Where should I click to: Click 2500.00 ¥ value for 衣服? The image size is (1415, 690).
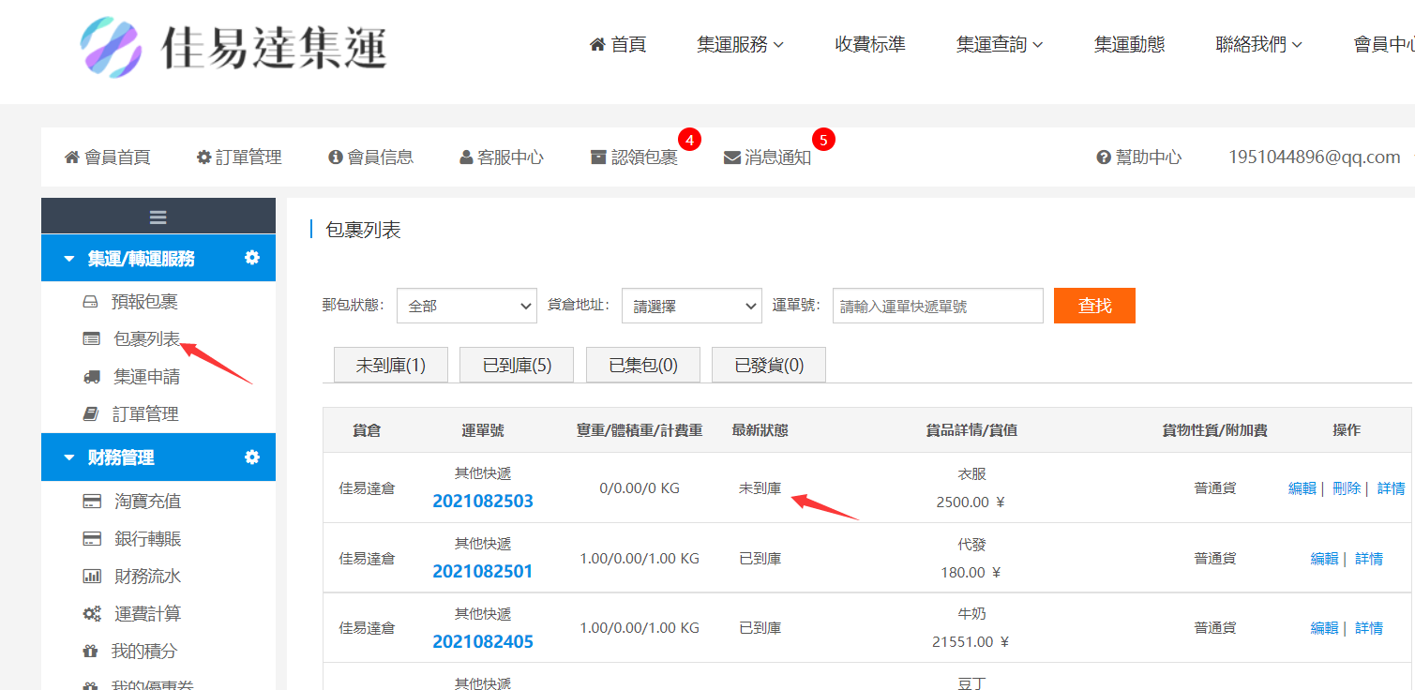[971, 502]
